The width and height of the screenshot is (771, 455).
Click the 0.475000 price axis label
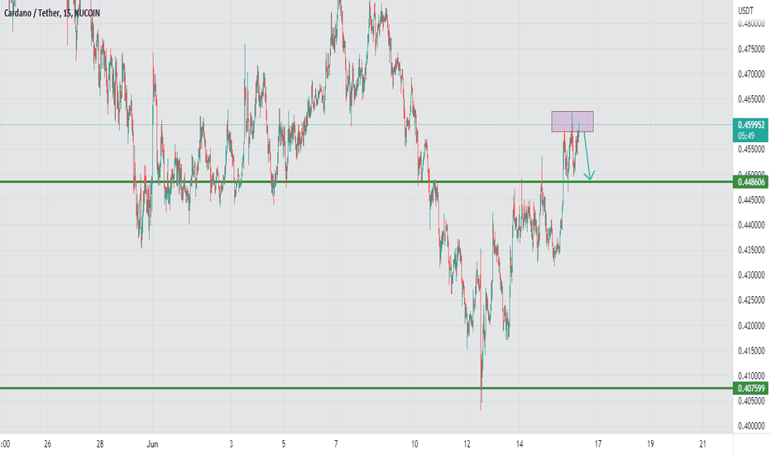[751, 49]
